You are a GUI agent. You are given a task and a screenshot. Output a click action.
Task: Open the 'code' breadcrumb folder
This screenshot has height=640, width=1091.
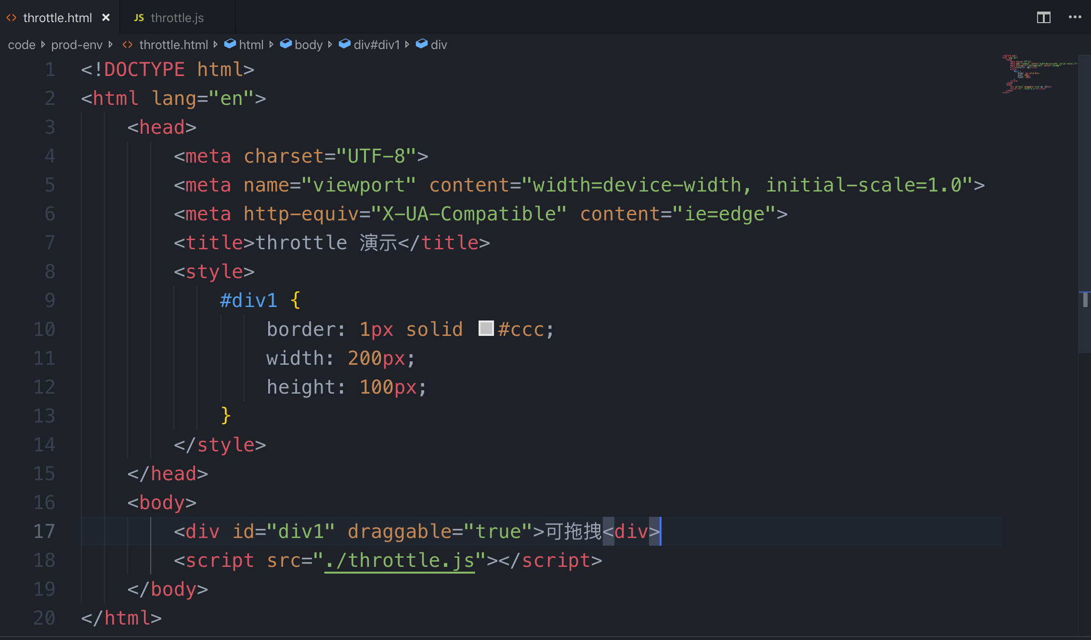22,45
